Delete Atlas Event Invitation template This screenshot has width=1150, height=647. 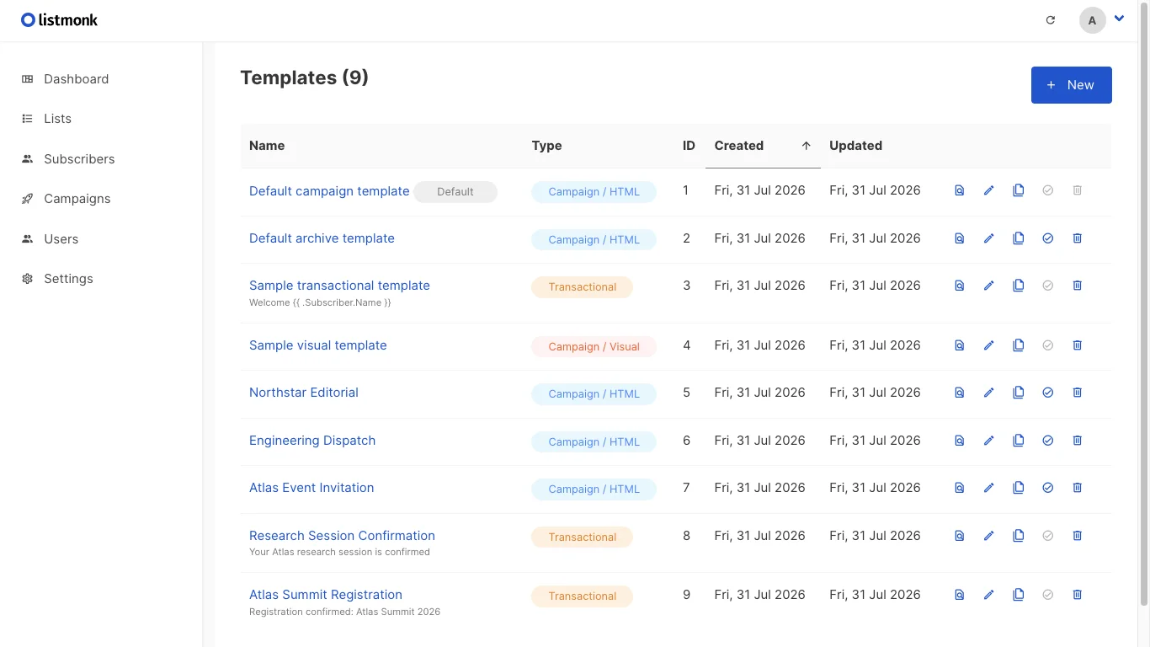pos(1078,488)
